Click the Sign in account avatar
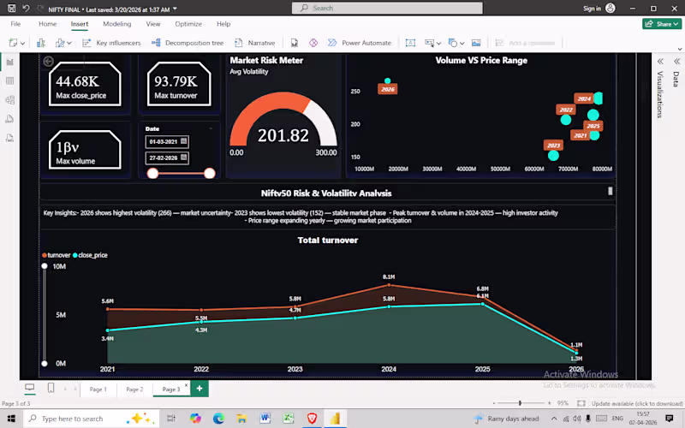The image size is (685, 428). (611, 9)
